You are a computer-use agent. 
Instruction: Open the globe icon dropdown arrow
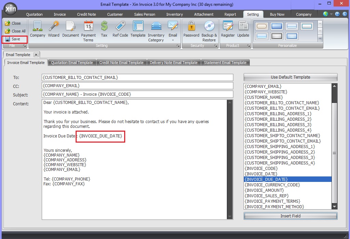click(331, 14)
